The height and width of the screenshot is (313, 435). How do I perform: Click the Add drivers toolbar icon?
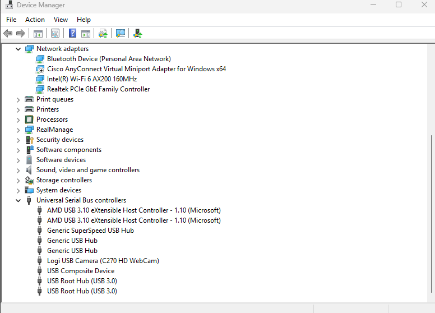click(x=137, y=34)
